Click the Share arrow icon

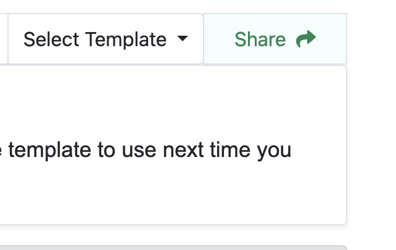pos(306,39)
